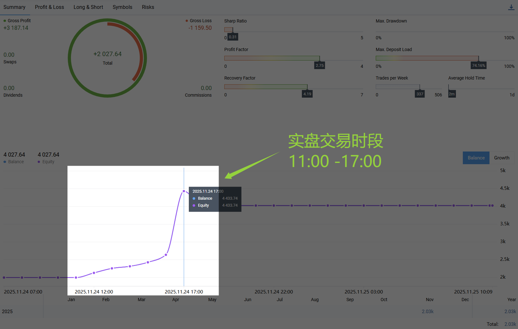Screen dimensions: 518x329
Task: Click the download report icon
Action: click(x=511, y=7)
